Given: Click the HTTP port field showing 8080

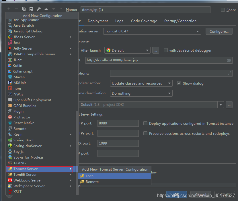Looking at the screenshot, I should [x=118, y=123].
